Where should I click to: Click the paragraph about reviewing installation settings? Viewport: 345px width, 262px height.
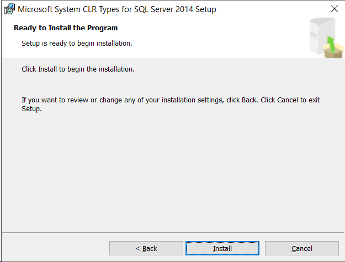pyautogui.click(x=171, y=104)
